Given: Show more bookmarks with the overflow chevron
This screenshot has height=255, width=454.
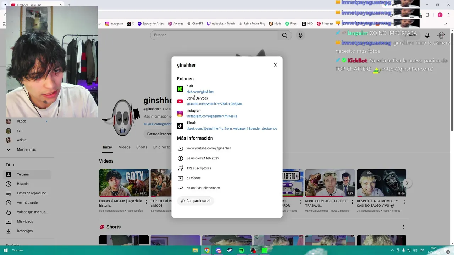Looking at the screenshot, I should (445, 24).
